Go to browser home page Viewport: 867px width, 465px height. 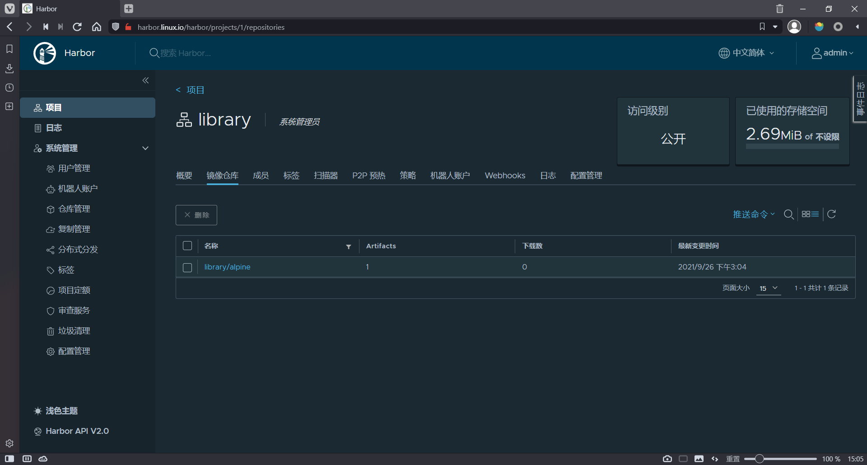tap(97, 27)
